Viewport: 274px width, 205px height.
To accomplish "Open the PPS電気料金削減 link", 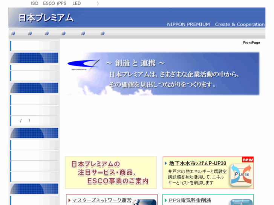I will click(x=190, y=200).
